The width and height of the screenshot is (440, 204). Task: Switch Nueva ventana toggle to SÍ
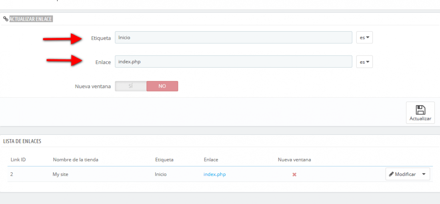131,86
